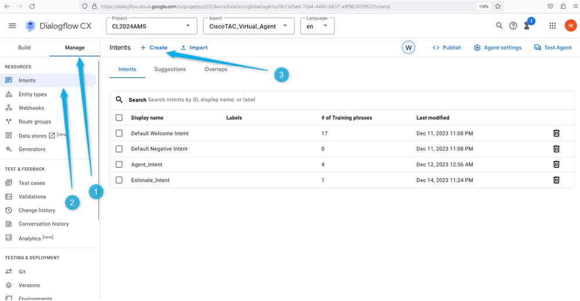
Task: Open Data stores in the sidebar
Action: pyautogui.click(x=33, y=136)
